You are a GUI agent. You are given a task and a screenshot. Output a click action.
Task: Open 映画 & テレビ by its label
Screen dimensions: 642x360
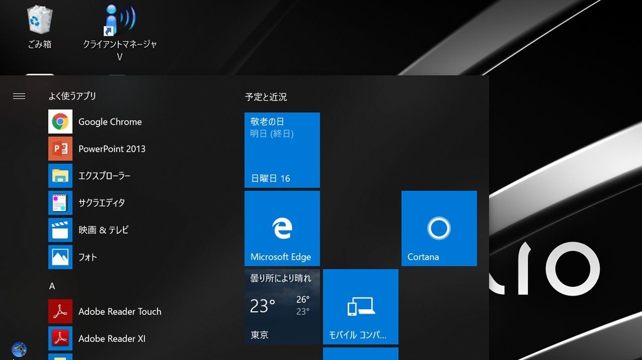point(103,230)
